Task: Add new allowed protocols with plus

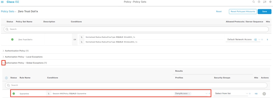Action: click(x=262, y=40)
